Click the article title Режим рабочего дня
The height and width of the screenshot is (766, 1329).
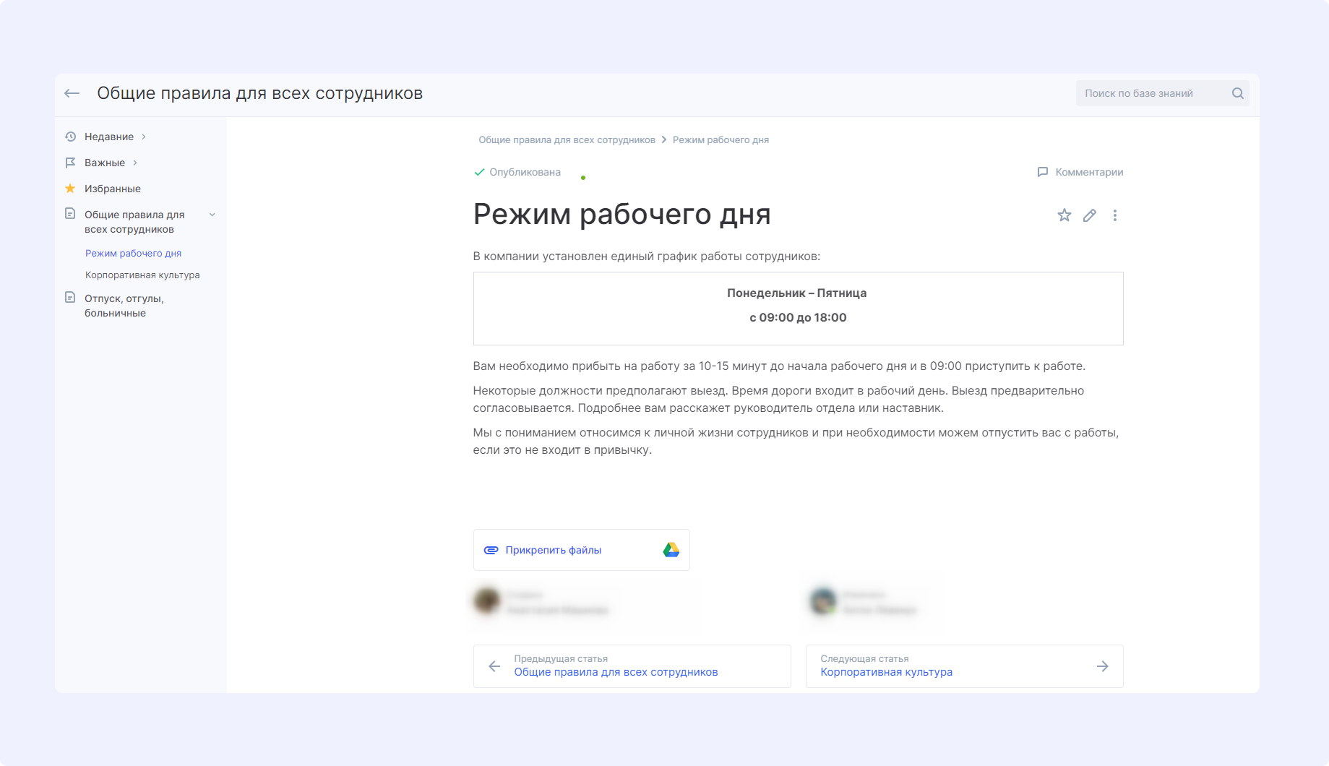[x=622, y=215]
